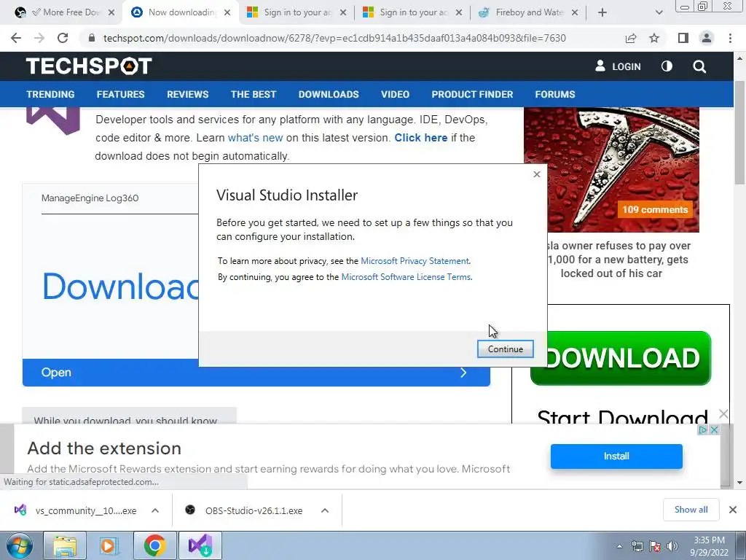Open the DOWNLOADS menu
Screen dimensions: 746x560
pyautogui.click(x=329, y=94)
